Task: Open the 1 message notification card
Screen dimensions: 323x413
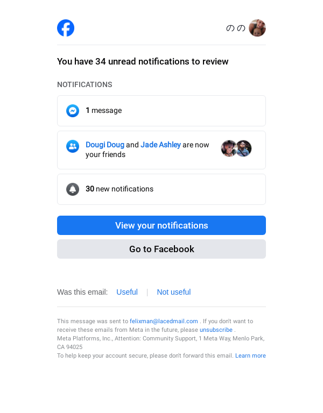Action: pos(161,111)
